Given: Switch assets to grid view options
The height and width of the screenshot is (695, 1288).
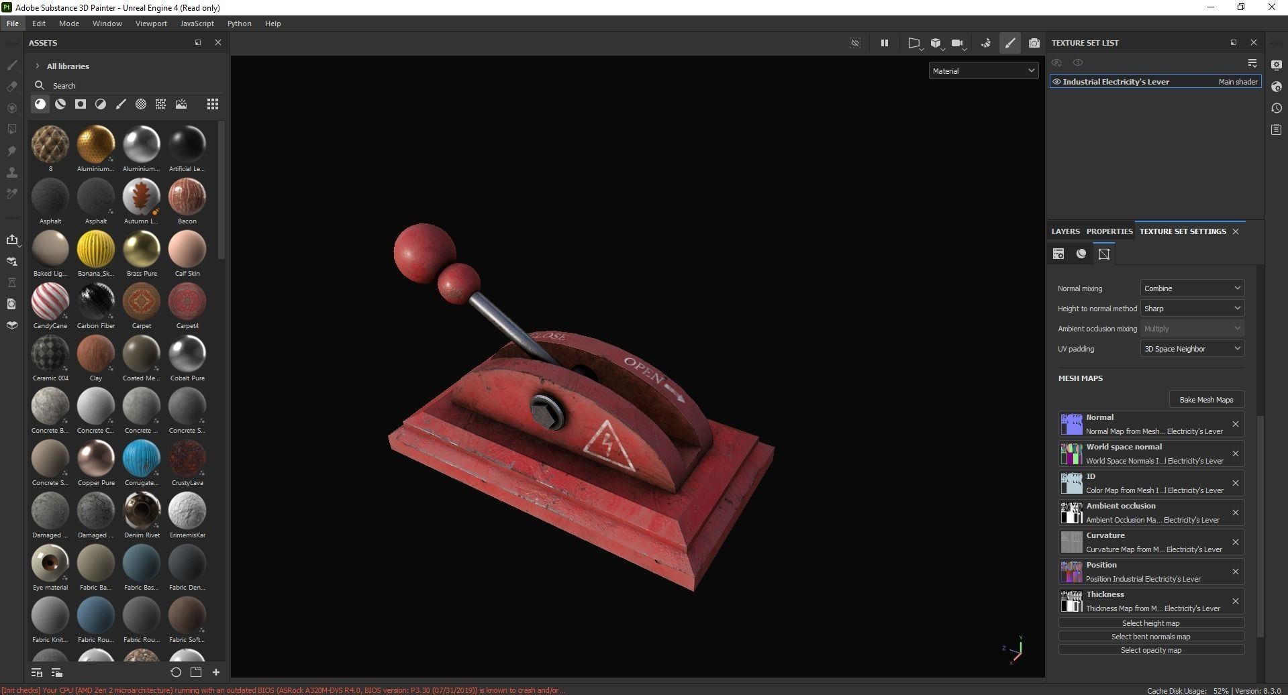Looking at the screenshot, I should coord(213,104).
